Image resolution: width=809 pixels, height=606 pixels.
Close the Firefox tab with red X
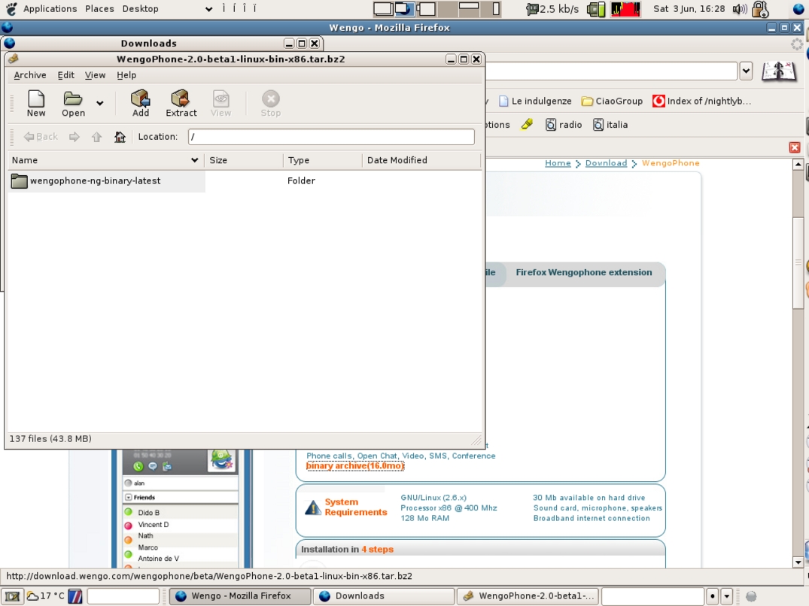[795, 148]
